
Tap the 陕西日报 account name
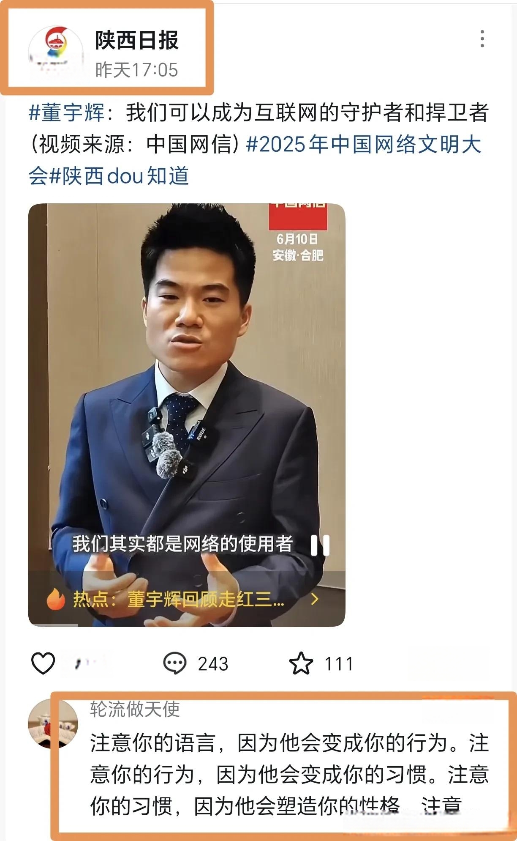tap(137, 41)
